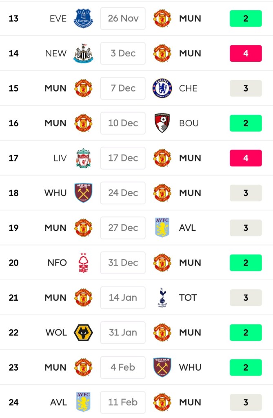Click the Liverpool club crest

tap(83, 158)
